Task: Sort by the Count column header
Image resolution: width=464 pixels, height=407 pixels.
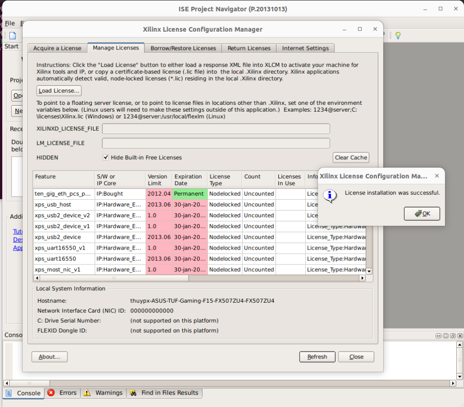Action: (259, 180)
